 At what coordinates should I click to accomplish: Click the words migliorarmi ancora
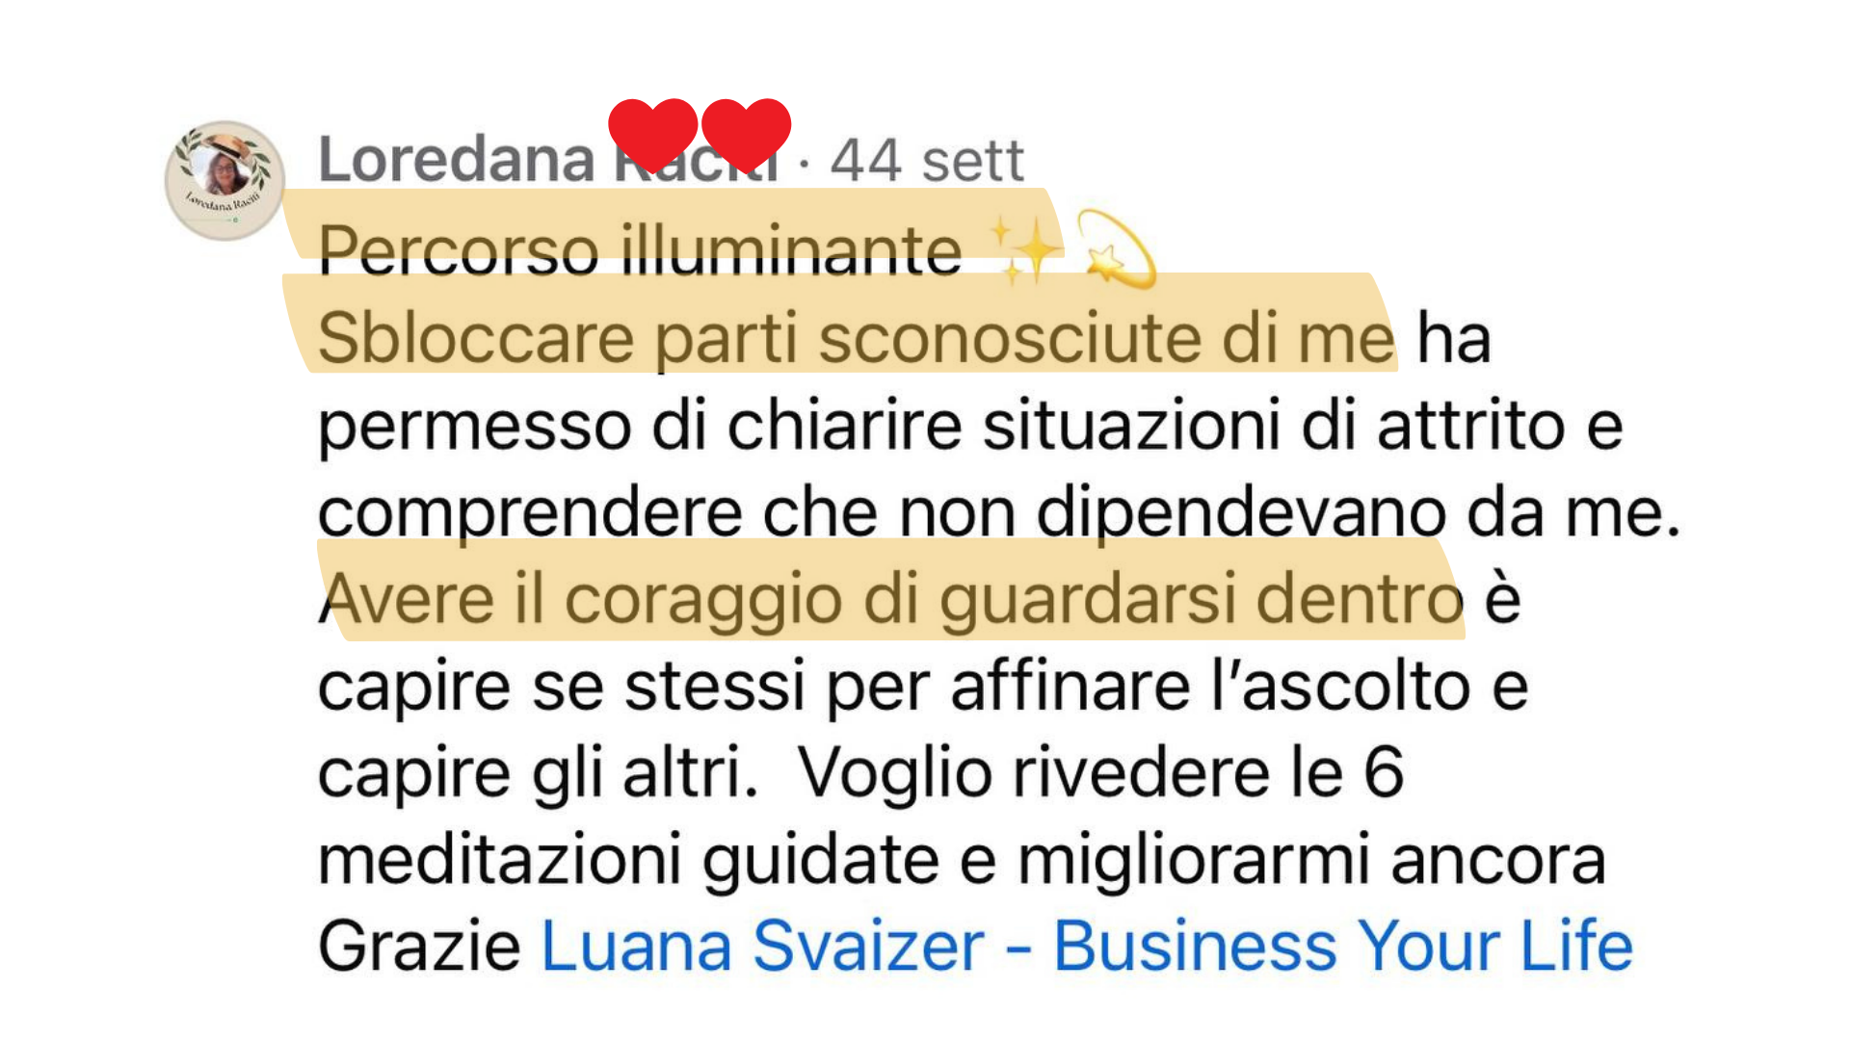pyautogui.click(x=1312, y=860)
